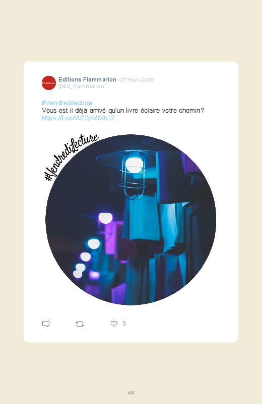Screen dimensions: 262x404
Task: Click the page number 48
Action: pyautogui.click(x=131, y=392)
